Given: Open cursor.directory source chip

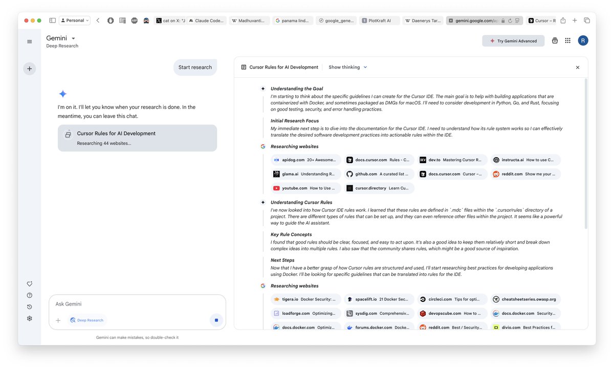Looking at the screenshot, I should tap(379, 188).
